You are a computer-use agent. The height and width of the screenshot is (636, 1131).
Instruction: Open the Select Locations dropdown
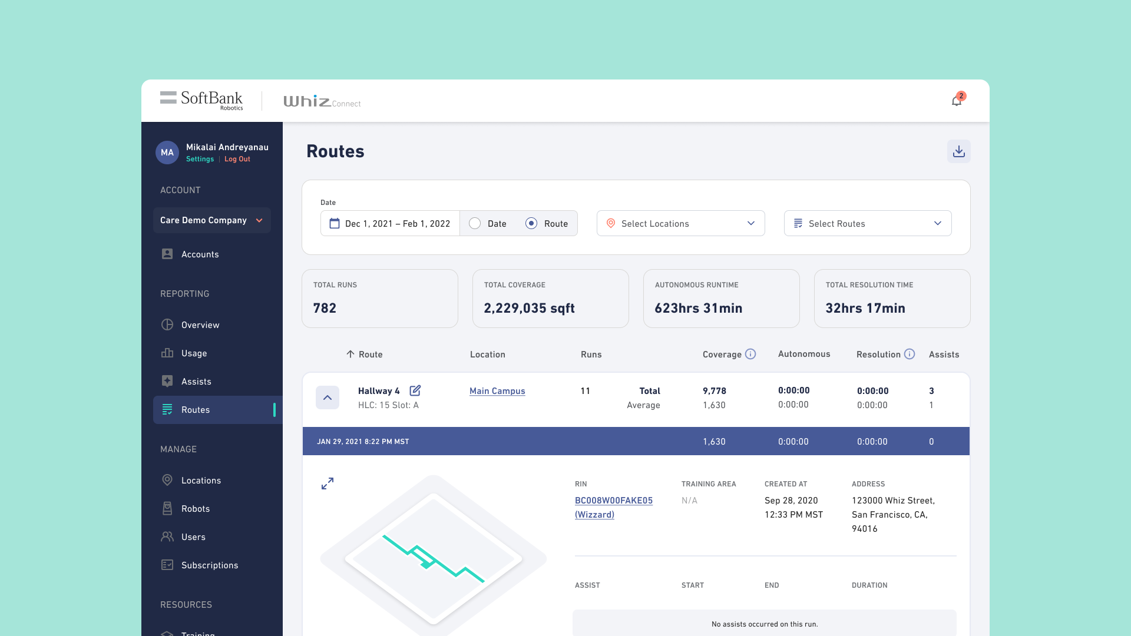click(680, 223)
